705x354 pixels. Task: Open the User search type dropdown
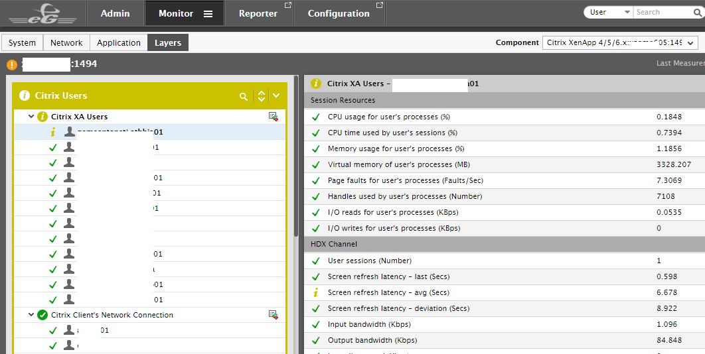tap(609, 12)
